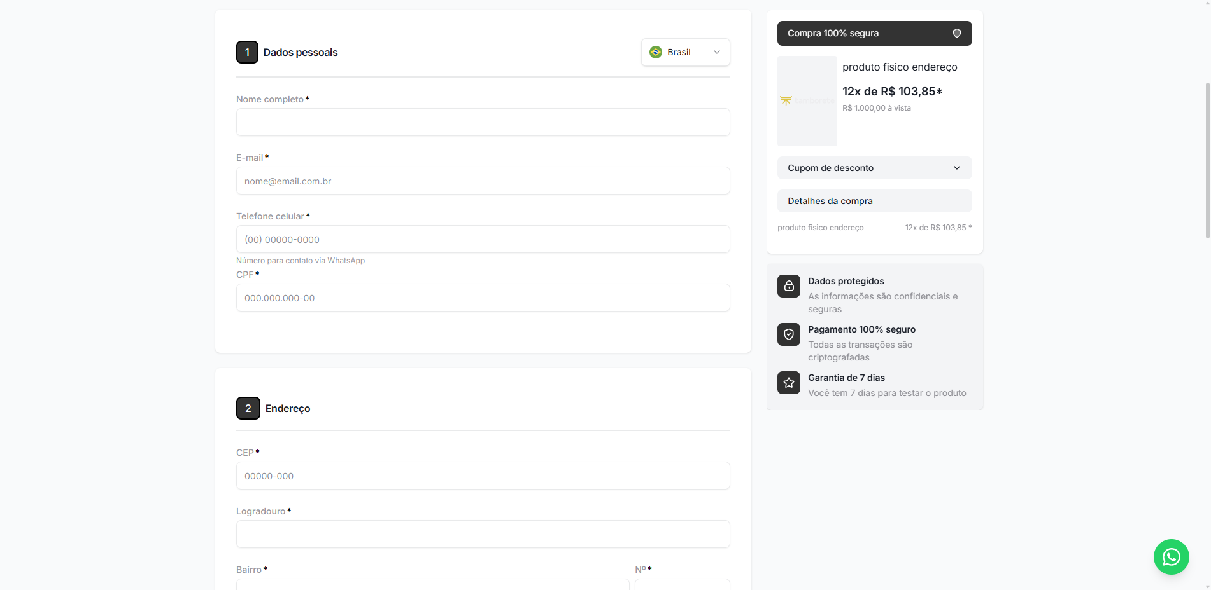Open the Brasil country dropdown
The height and width of the screenshot is (590, 1211).
click(x=685, y=52)
